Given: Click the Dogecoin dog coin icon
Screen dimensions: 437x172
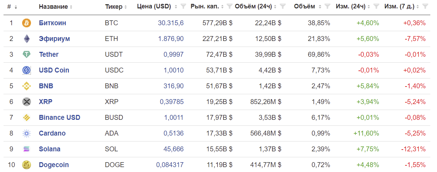Looking at the screenshot, I should (x=27, y=165).
